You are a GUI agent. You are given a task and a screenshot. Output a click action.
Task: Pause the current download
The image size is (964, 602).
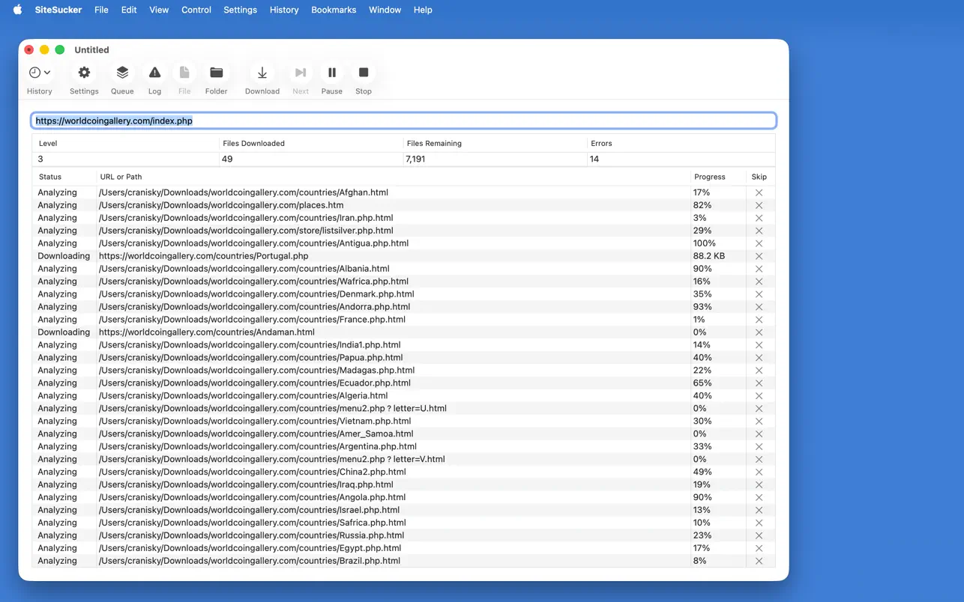pos(331,73)
